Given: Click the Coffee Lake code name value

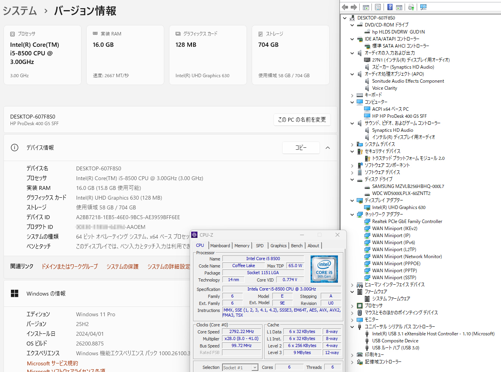Looking at the screenshot, I should (243, 266).
